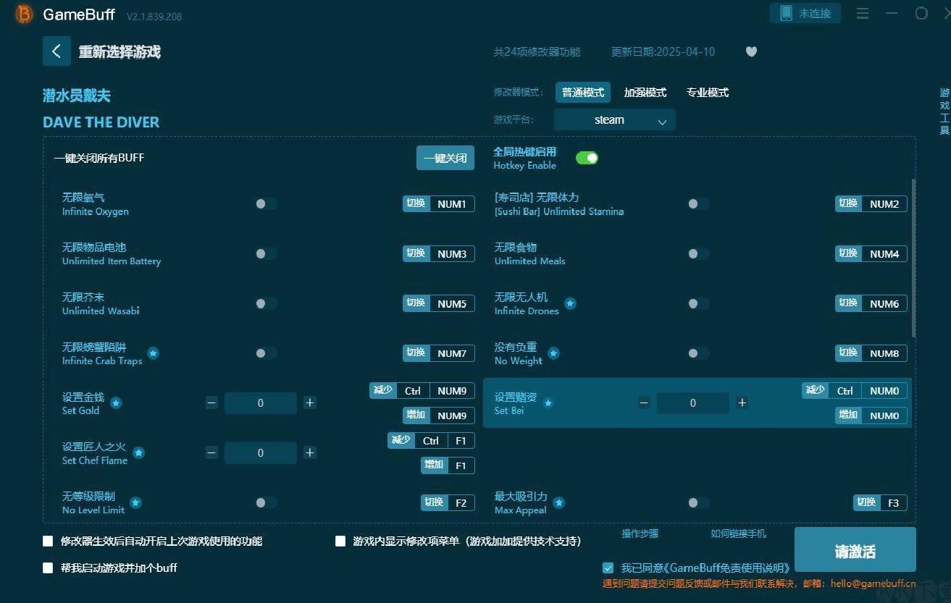Viewport: 951px width, 603px height.
Task: Click the F2 hotkey for No Level Limit
Action: pos(461,502)
